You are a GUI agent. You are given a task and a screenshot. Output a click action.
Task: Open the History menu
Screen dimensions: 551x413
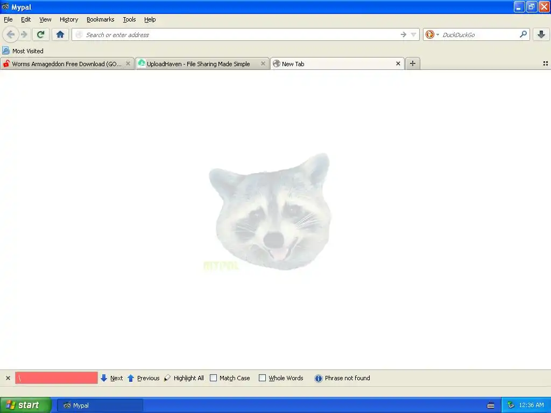click(x=69, y=19)
